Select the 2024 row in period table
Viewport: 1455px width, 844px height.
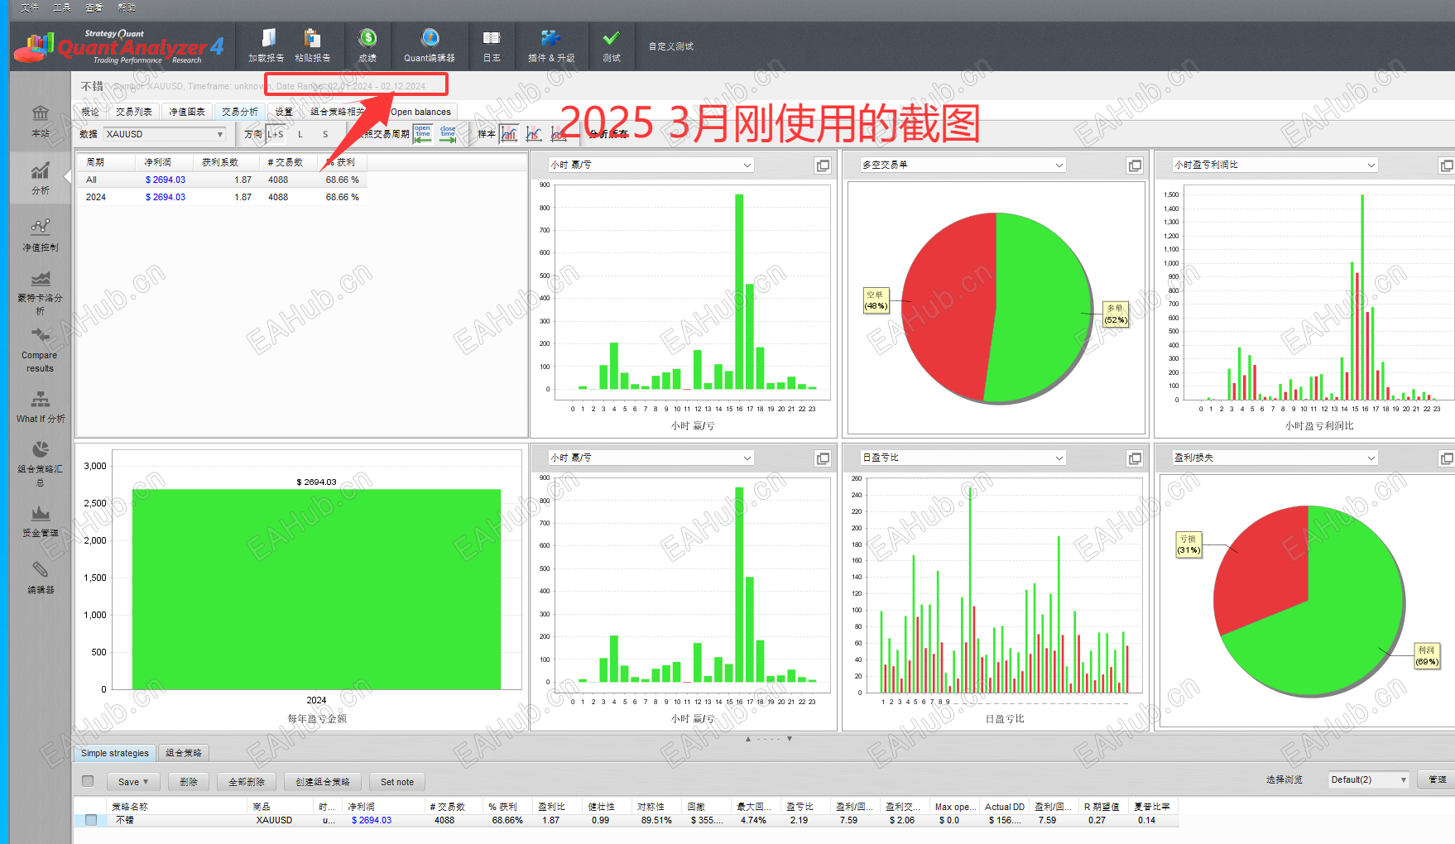pyautogui.click(x=222, y=197)
